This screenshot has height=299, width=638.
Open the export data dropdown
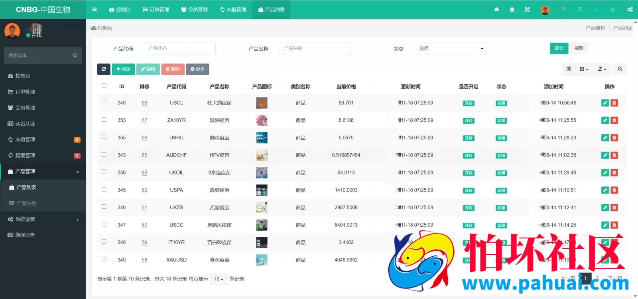pos(602,69)
